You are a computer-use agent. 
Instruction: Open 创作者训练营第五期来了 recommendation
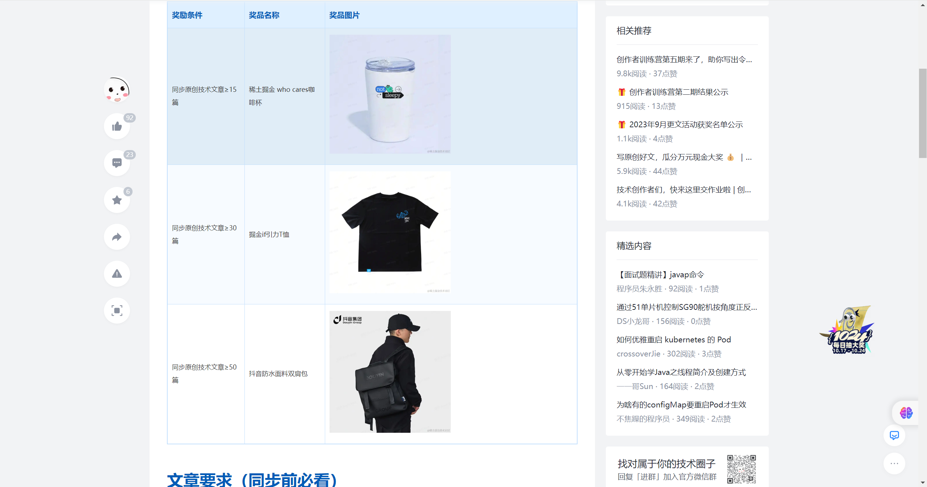[x=684, y=60]
